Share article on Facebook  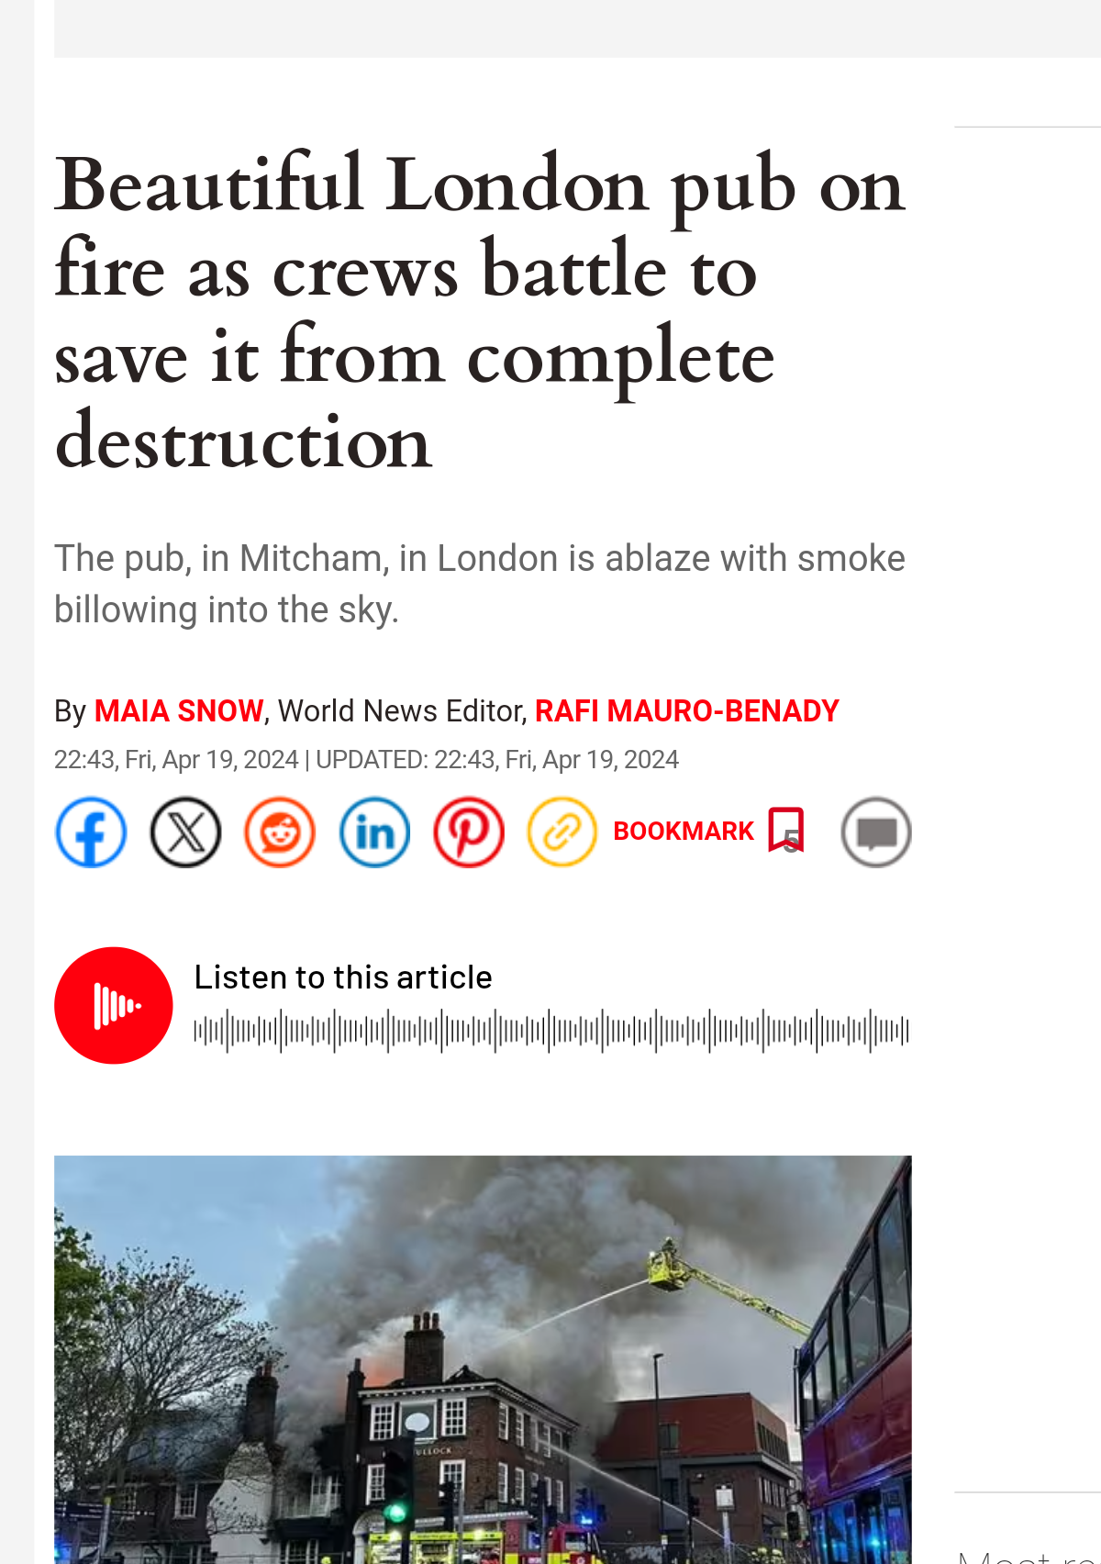pyautogui.click(x=91, y=832)
